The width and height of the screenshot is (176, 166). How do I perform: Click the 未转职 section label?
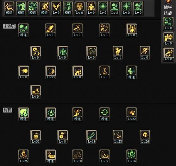(9, 26)
